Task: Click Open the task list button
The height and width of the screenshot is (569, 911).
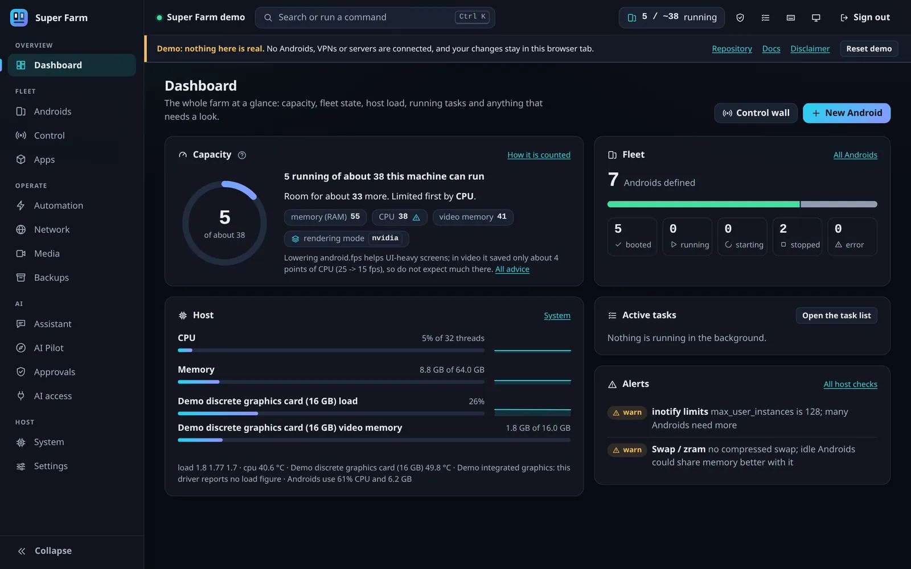Action: pyautogui.click(x=836, y=315)
